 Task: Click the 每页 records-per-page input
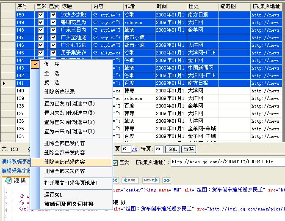coord(159,149)
